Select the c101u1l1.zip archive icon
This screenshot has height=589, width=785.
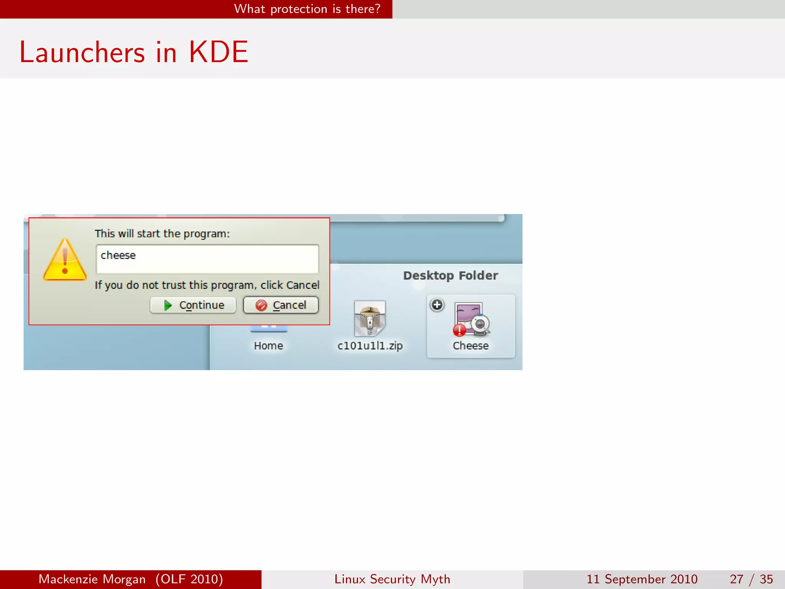click(370, 318)
